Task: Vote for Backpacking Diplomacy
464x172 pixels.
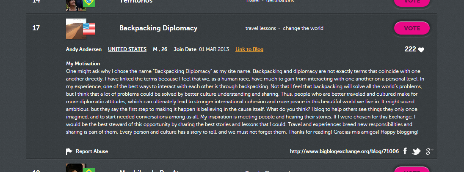Action: 412,28
